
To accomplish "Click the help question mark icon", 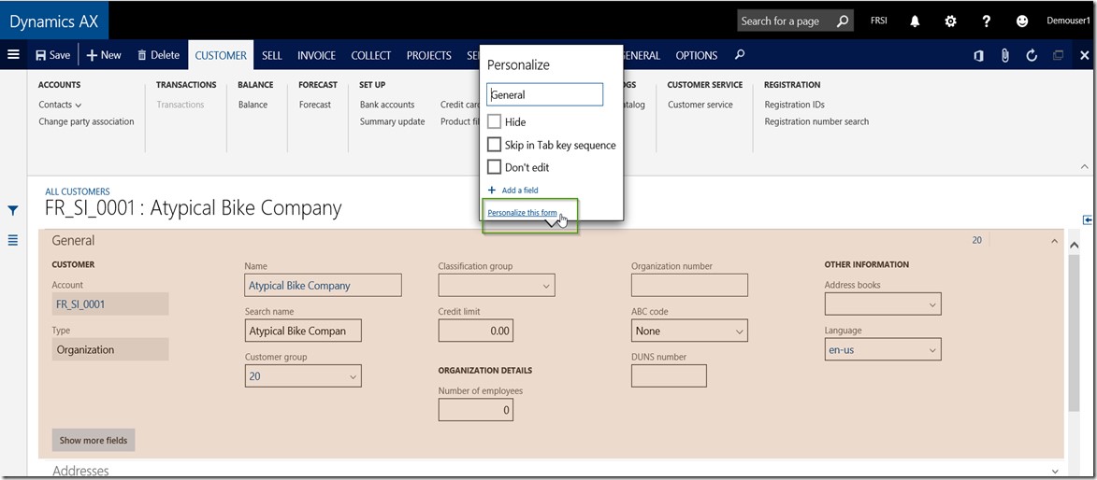I will point(986,21).
